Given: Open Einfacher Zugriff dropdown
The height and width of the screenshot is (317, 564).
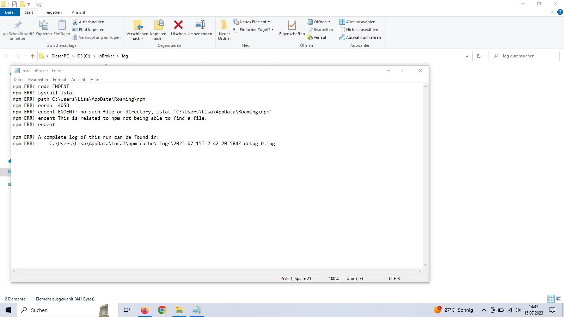Looking at the screenshot, I should coord(253,30).
